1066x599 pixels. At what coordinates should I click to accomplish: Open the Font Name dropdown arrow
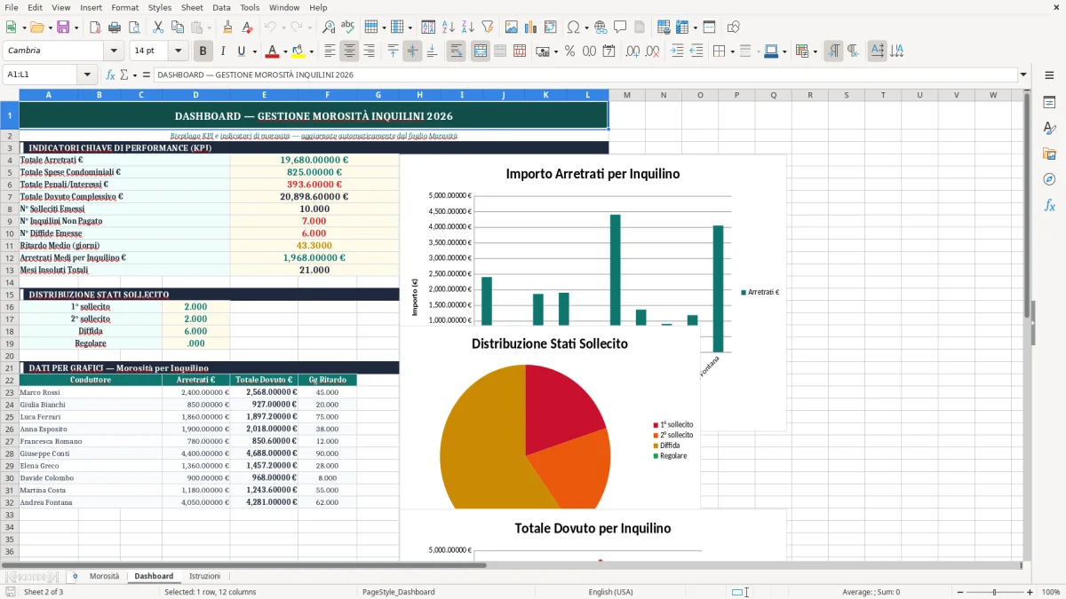click(113, 51)
